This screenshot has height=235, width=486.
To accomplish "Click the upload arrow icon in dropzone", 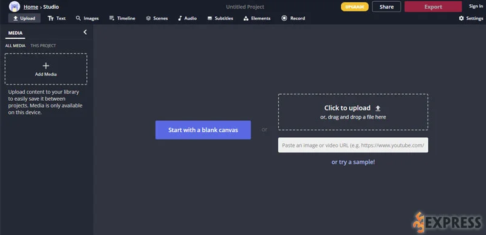I will 378,108.
